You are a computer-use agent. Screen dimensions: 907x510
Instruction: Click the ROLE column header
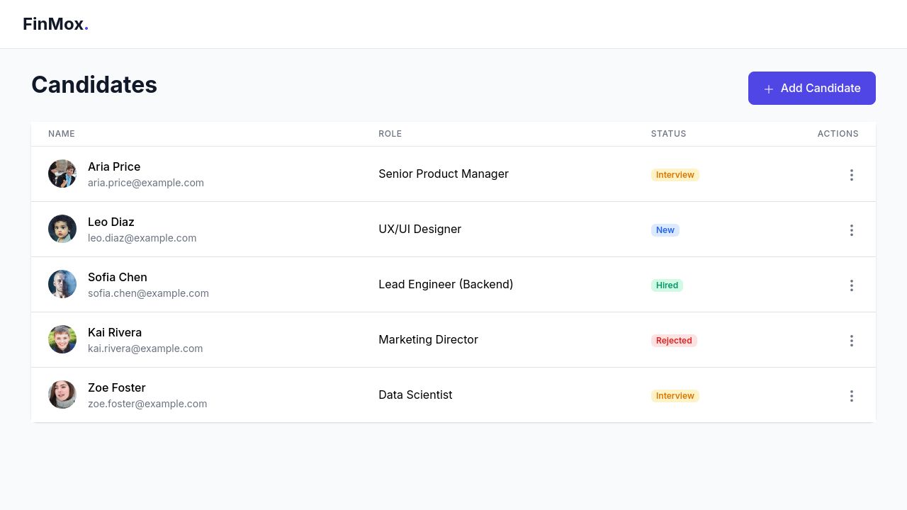click(x=390, y=134)
